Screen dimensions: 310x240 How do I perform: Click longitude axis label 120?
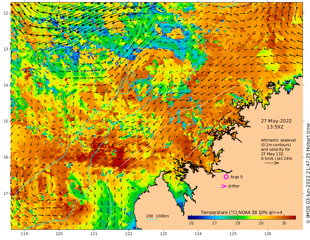(59, 234)
